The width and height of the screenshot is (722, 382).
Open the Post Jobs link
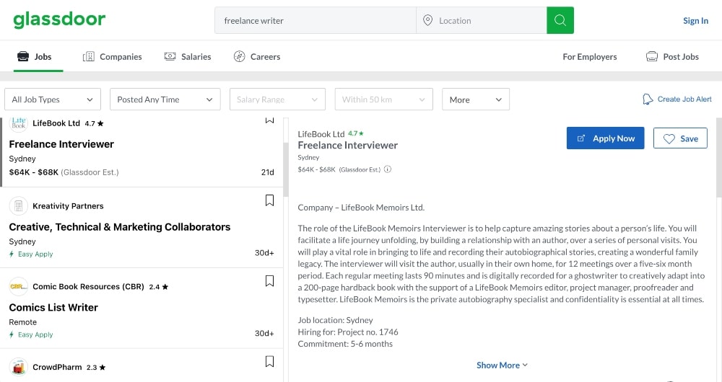click(672, 56)
